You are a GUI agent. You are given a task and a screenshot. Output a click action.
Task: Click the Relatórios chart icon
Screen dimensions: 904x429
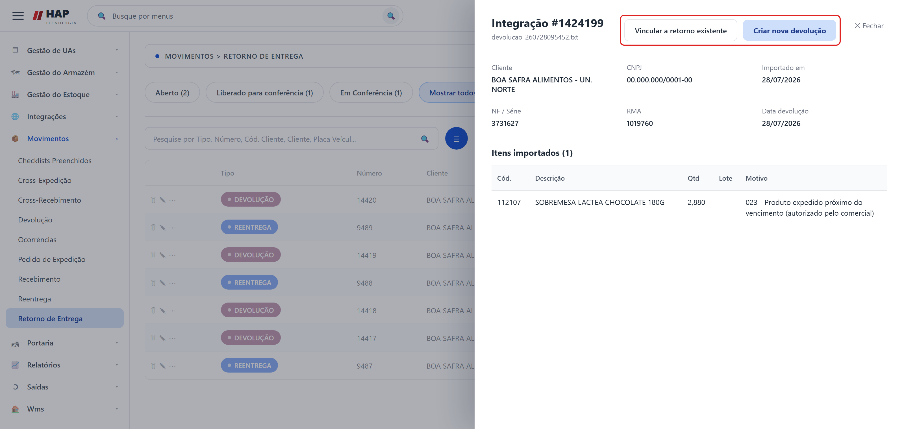[15, 365]
